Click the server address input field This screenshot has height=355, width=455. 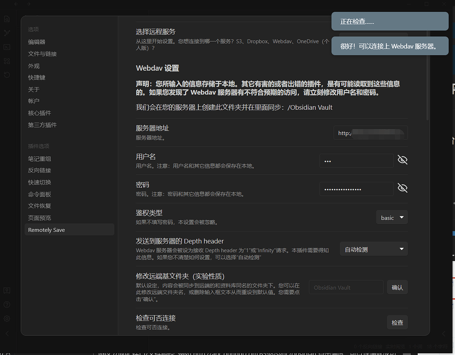pyautogui.click(x=370, y=132)
